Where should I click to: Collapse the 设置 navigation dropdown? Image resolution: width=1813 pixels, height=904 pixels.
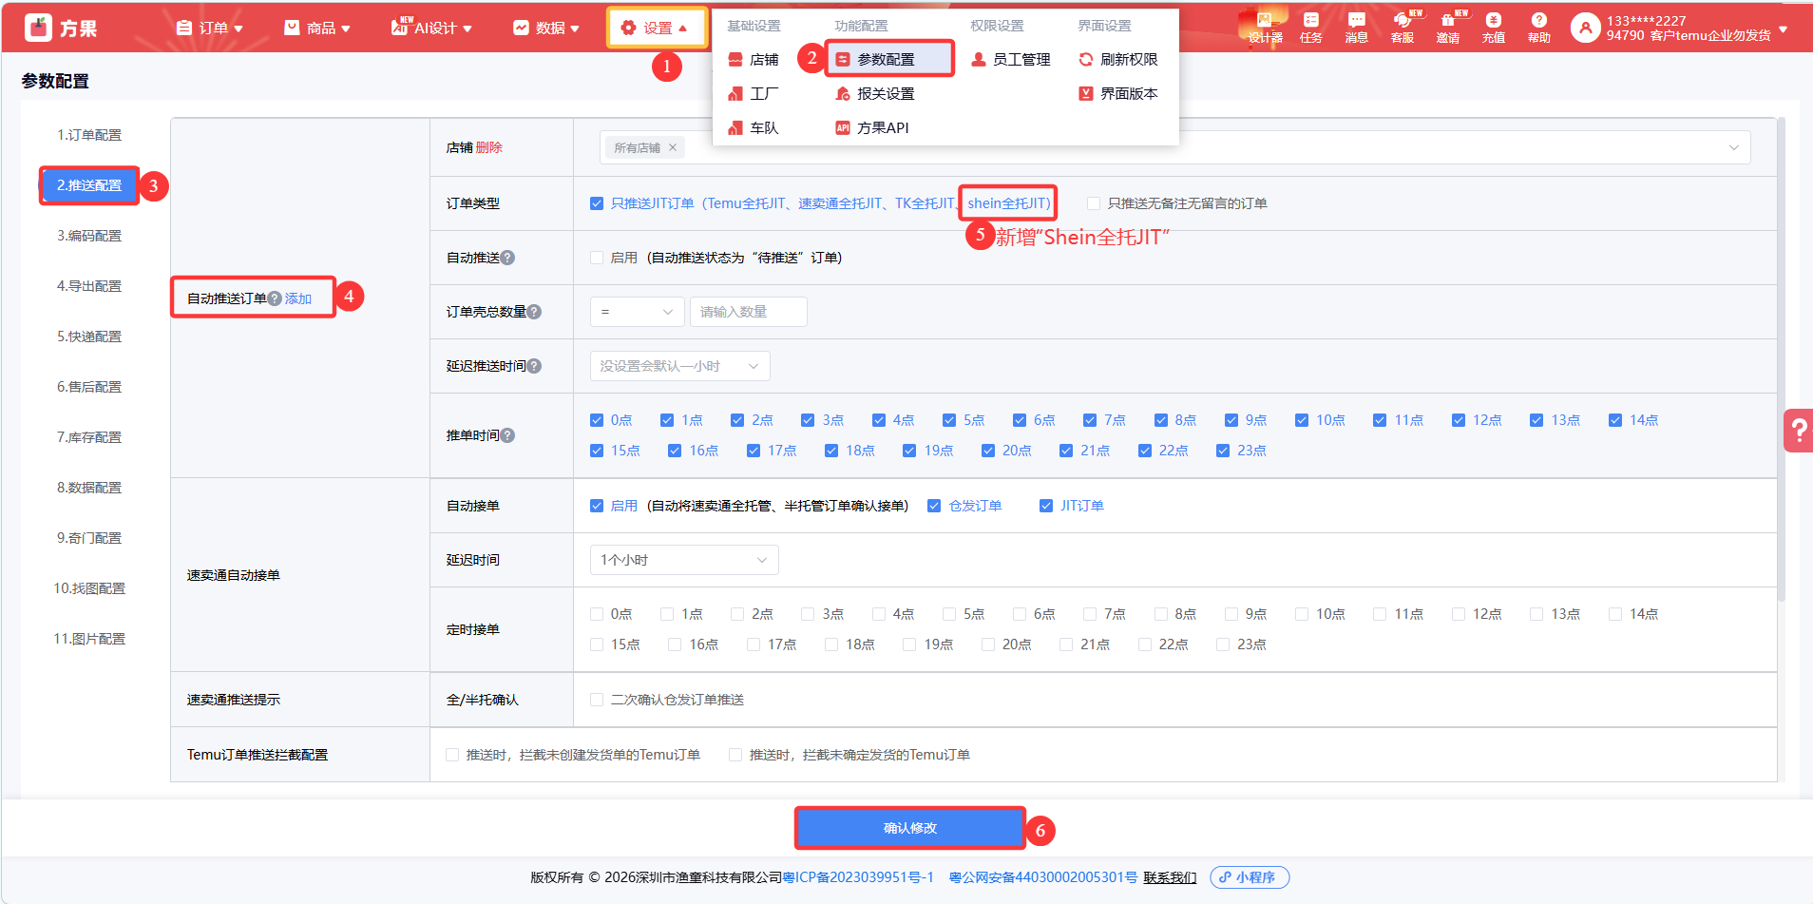(657, 28)
